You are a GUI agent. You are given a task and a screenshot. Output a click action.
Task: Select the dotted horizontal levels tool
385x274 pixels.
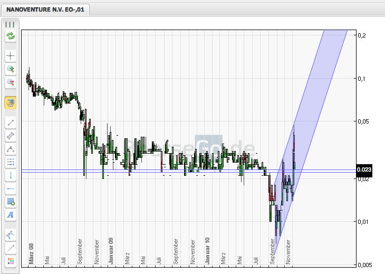11,162
